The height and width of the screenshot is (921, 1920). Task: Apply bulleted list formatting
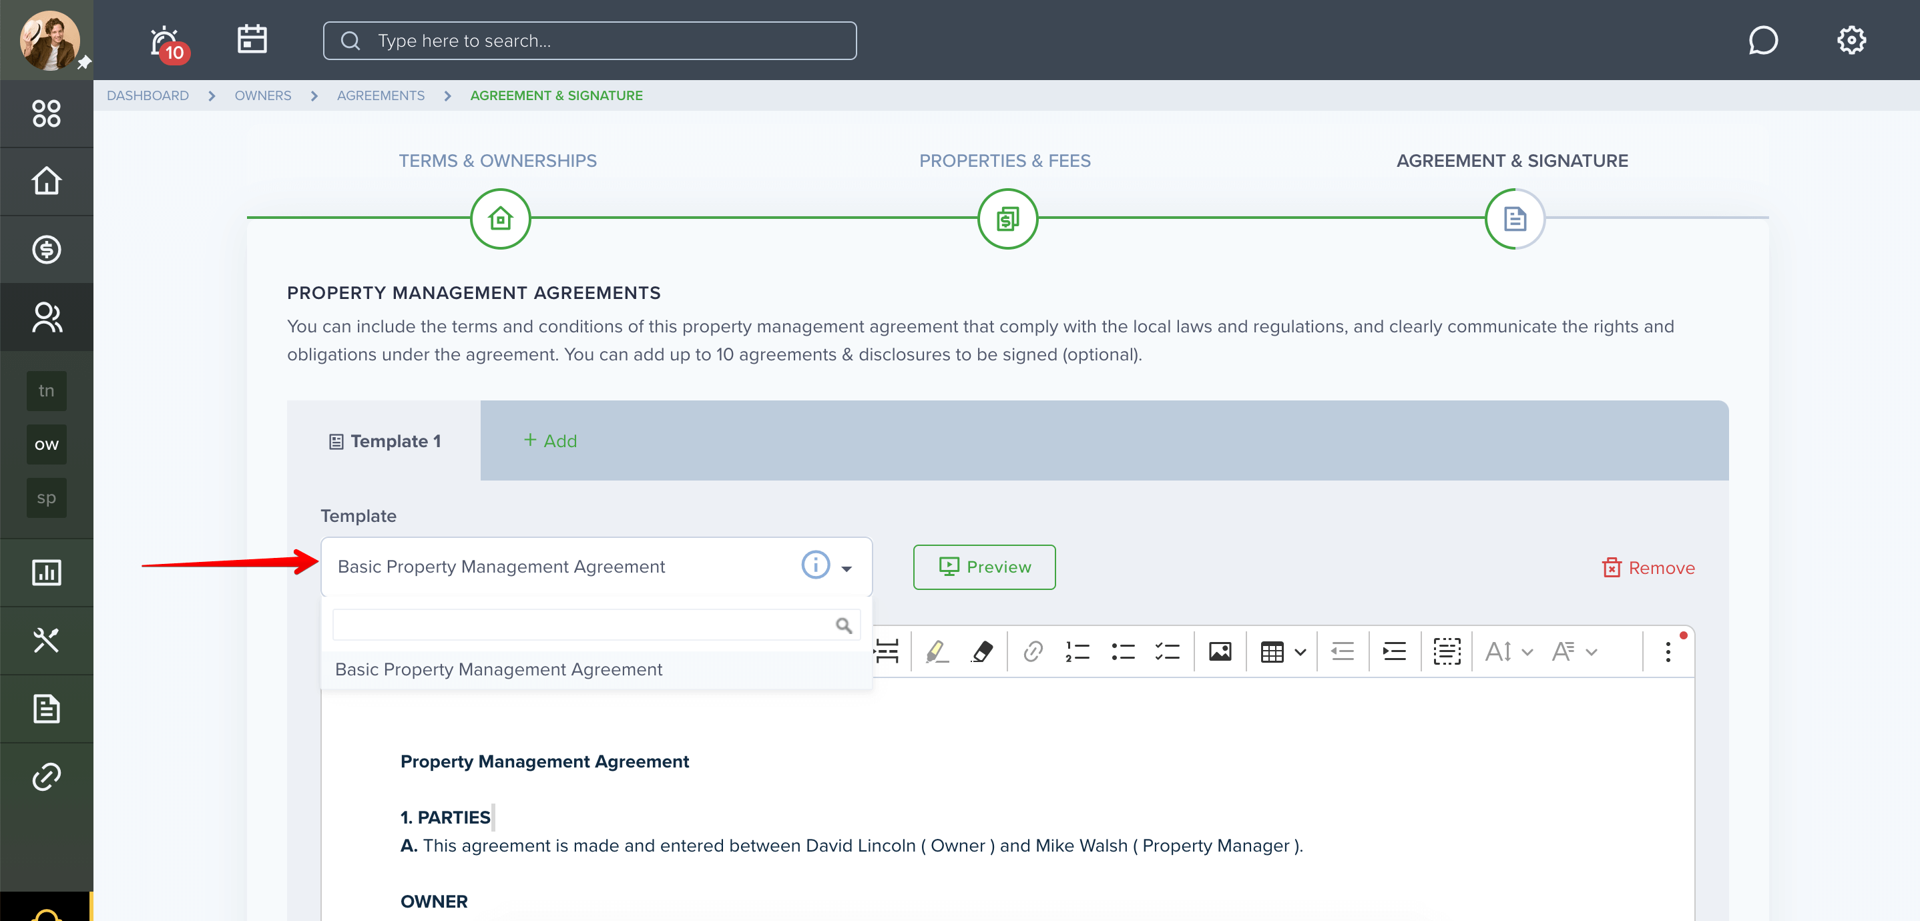click(x=1122, y=651)
